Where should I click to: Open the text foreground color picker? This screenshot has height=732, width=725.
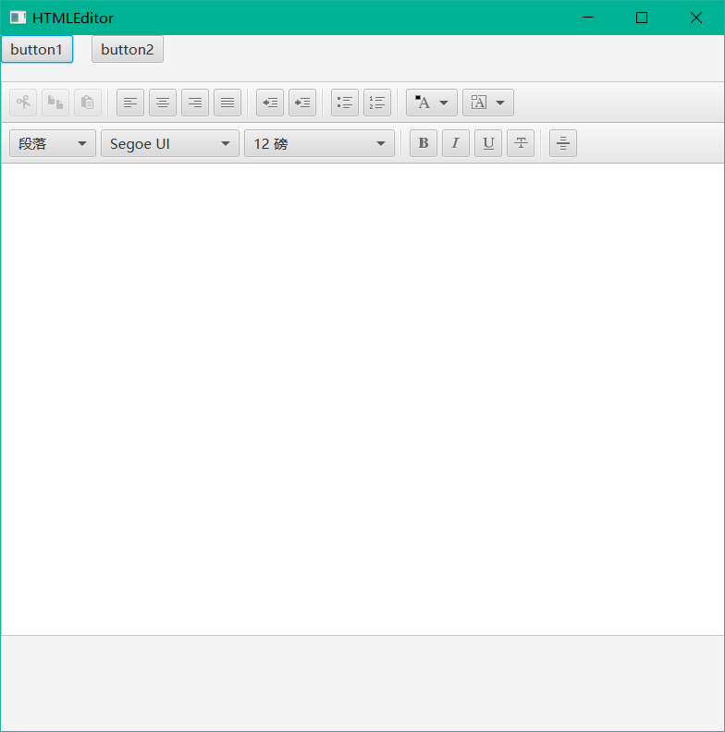click(432, 103)
